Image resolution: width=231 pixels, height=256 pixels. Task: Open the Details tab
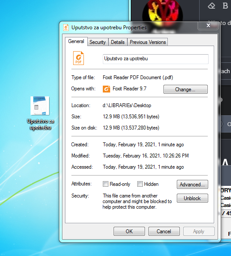118,42
